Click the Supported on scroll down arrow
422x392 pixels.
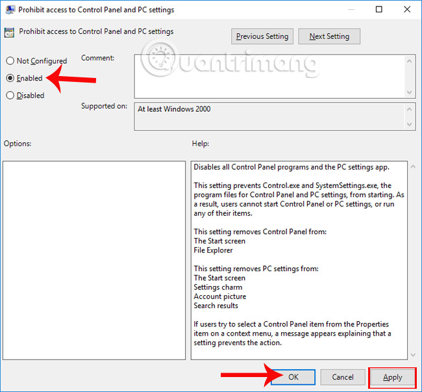pos(410,124)
